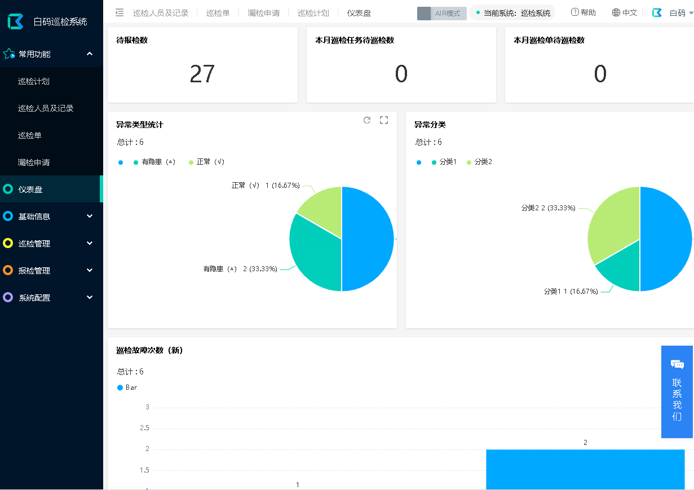Click 分类2 2 (33.33%) pie label

549,208
